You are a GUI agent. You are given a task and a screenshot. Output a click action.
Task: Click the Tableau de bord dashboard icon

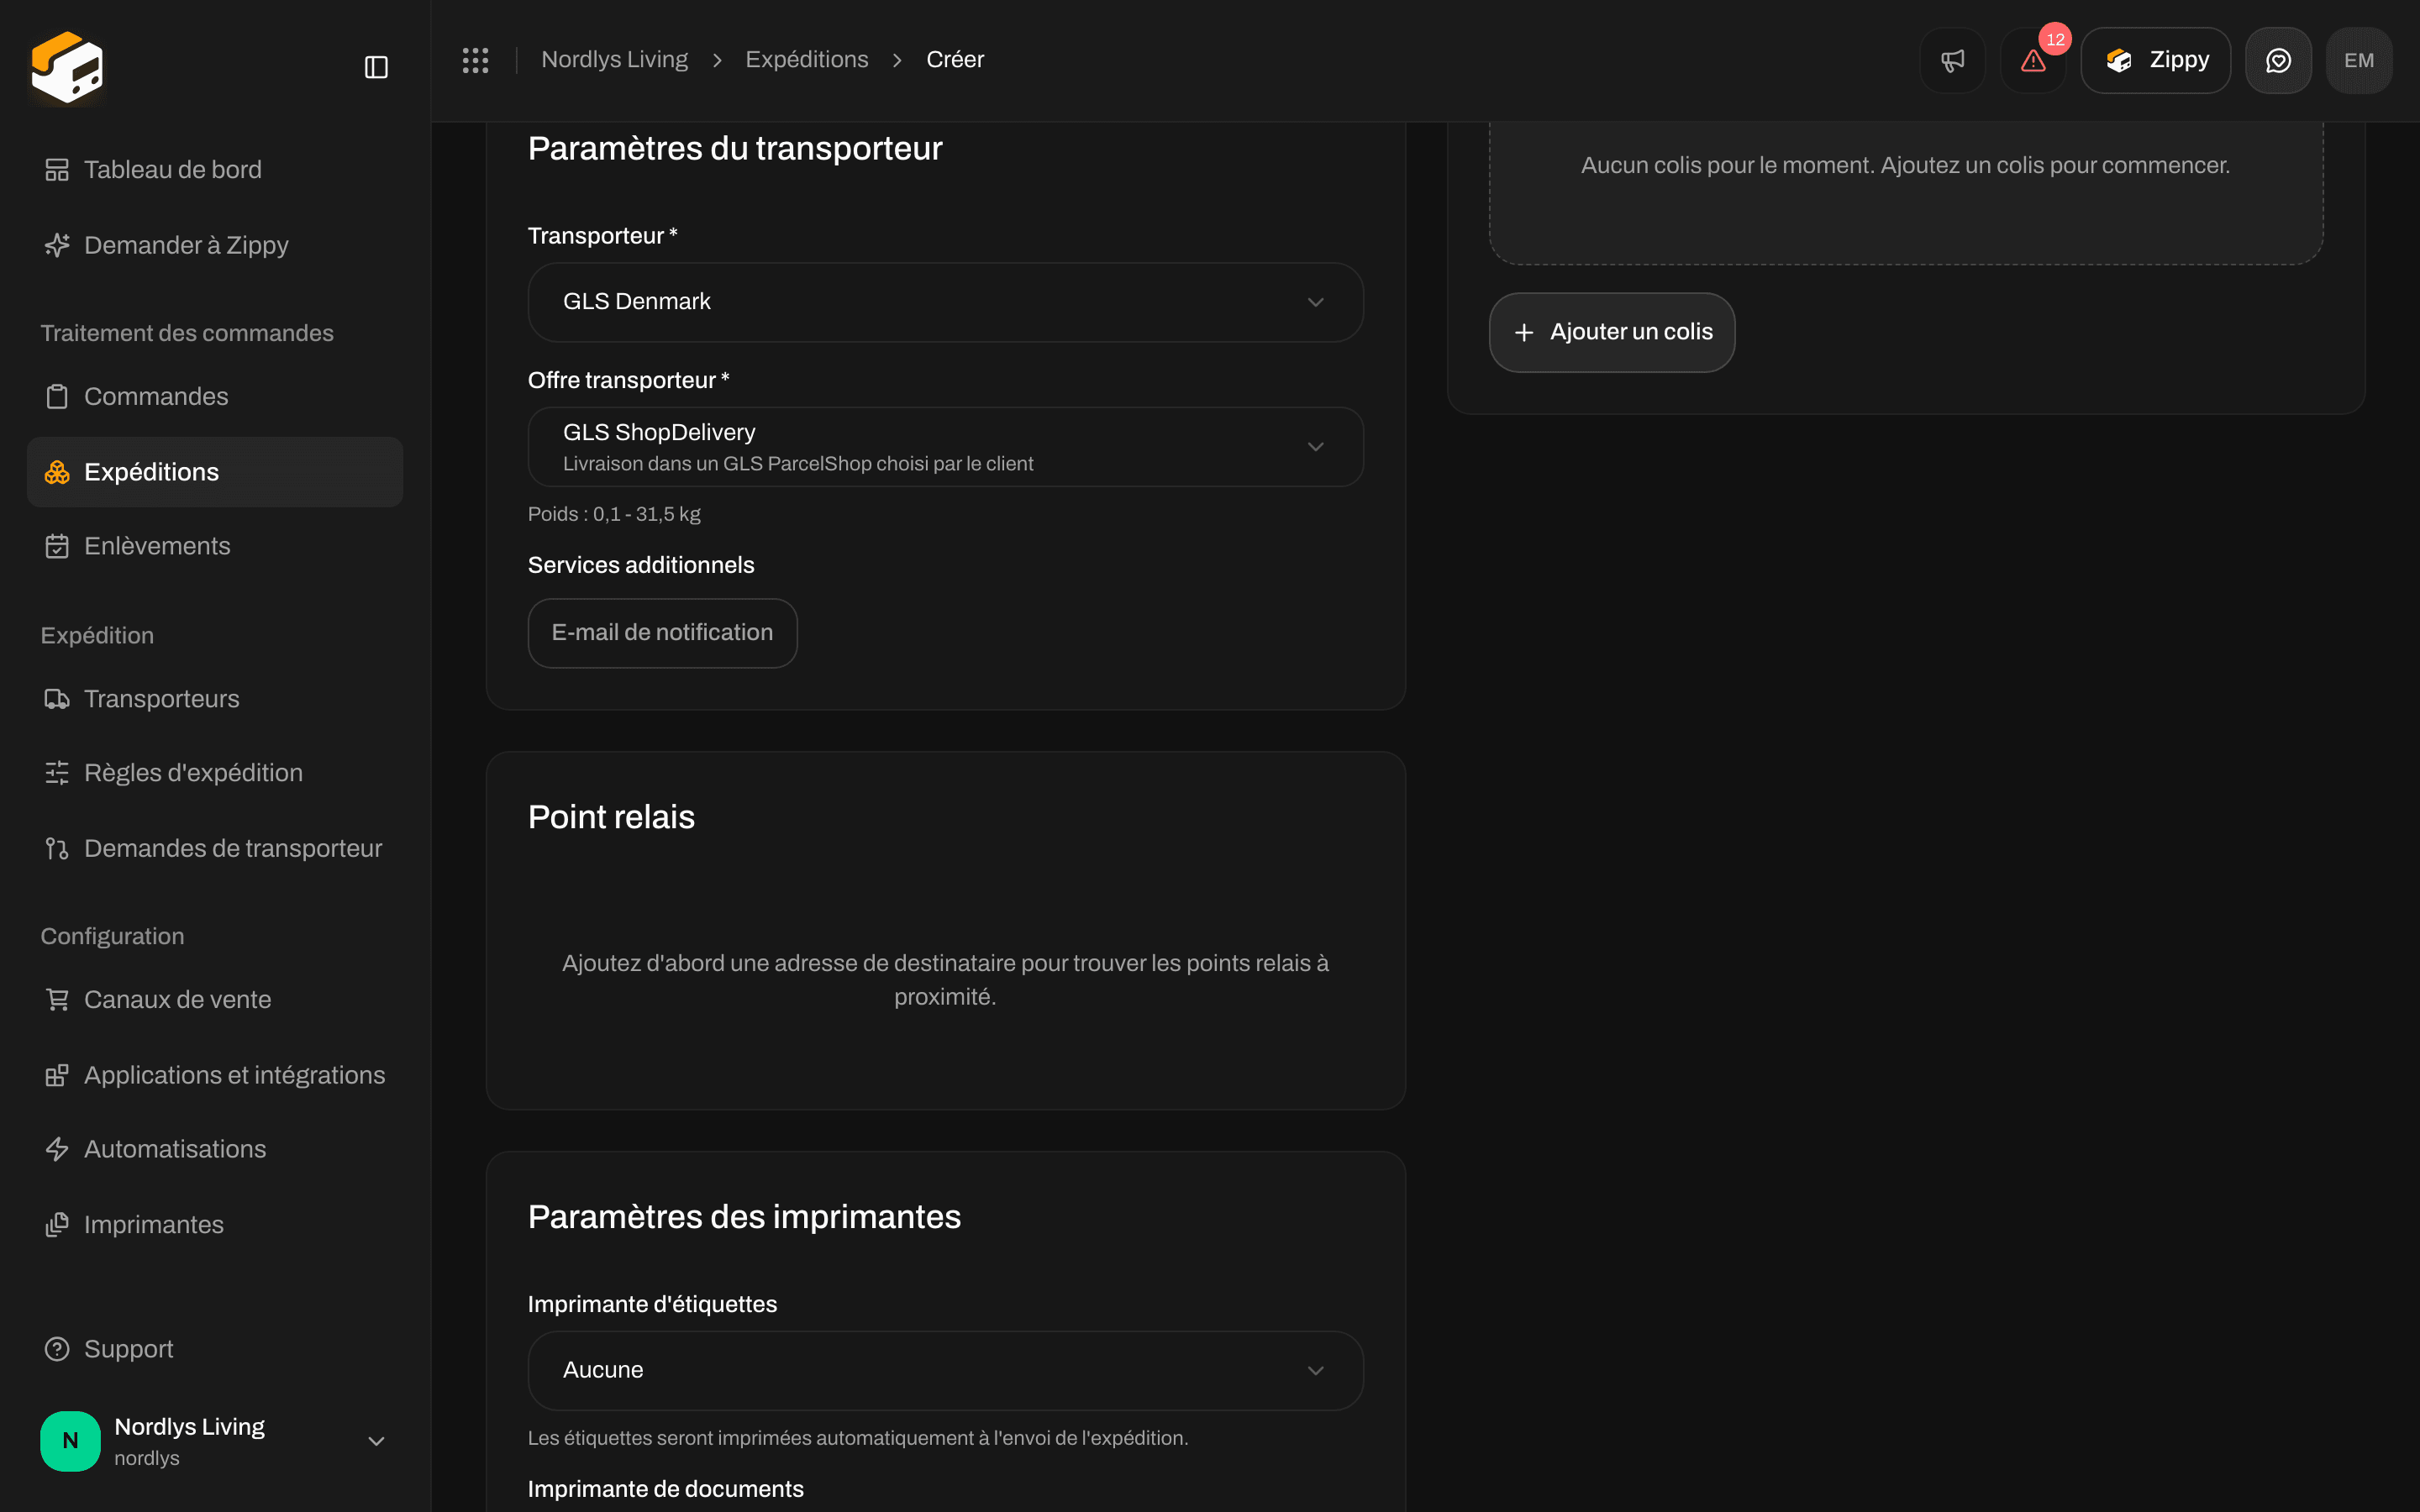click(x=57, y=170)
